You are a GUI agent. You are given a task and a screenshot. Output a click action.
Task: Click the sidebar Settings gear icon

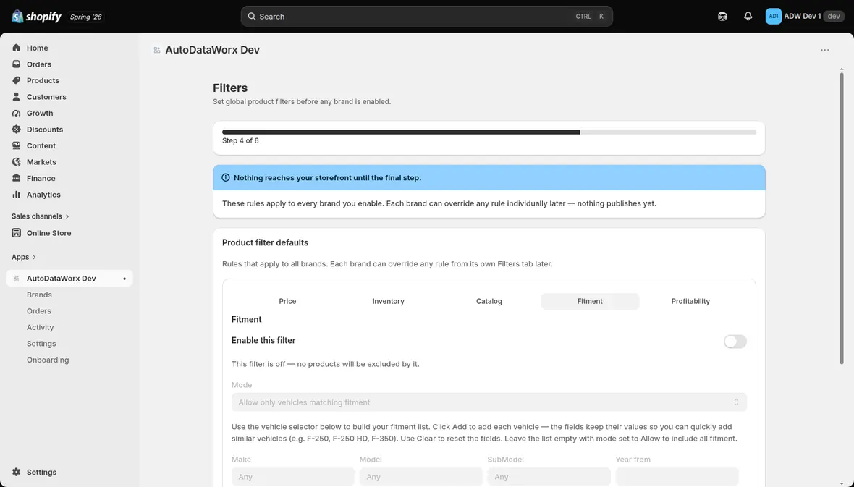point(17,473)
